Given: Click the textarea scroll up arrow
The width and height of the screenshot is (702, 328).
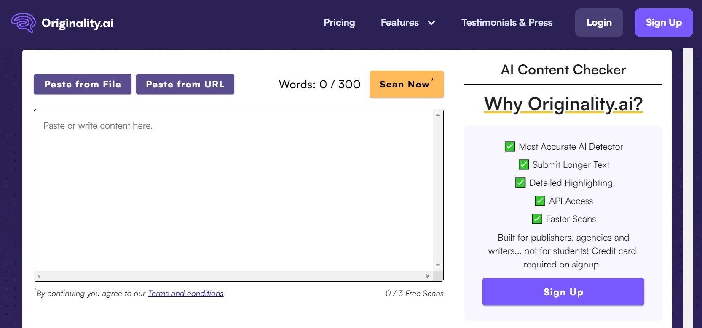Looking at the screenshot, I should pyautogui.click(x=438, y=115).
